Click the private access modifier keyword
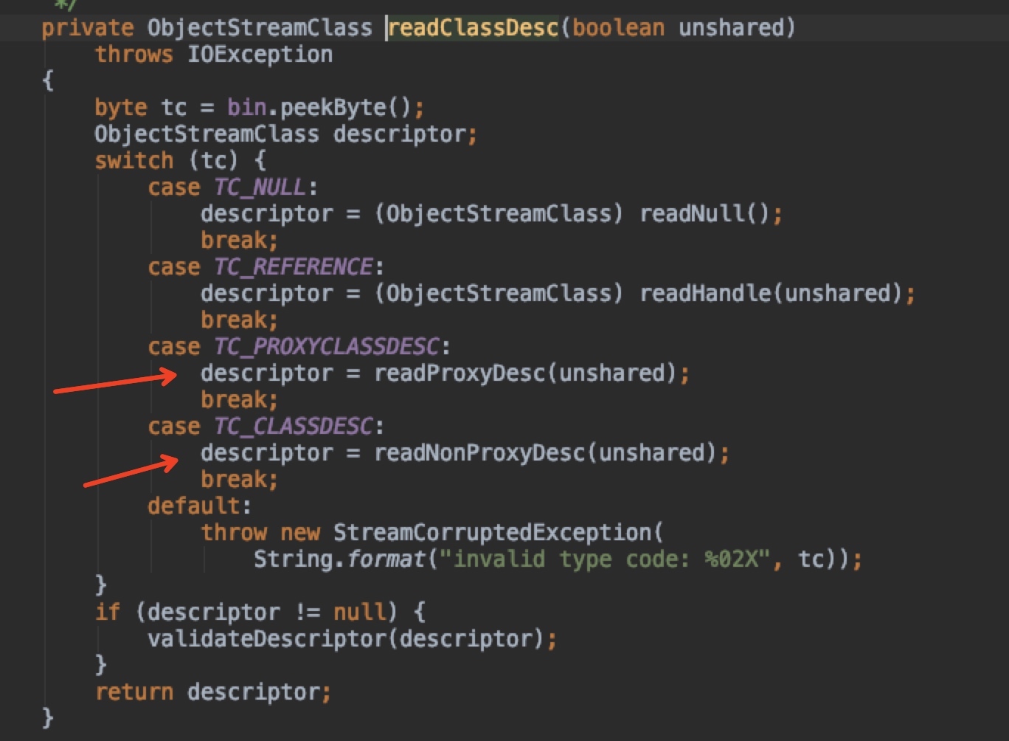Screen dimensions: 1009x741 click(88, 28)
